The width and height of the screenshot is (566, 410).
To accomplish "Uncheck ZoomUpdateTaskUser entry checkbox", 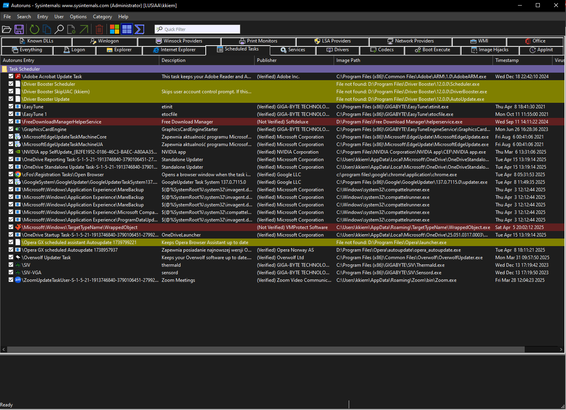I will point(11,280).
